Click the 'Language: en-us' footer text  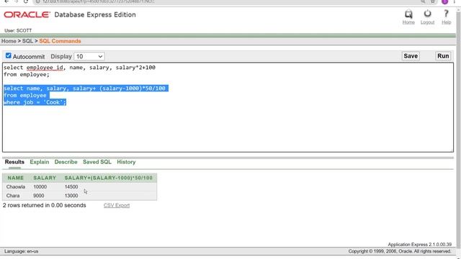click(21, 251)
